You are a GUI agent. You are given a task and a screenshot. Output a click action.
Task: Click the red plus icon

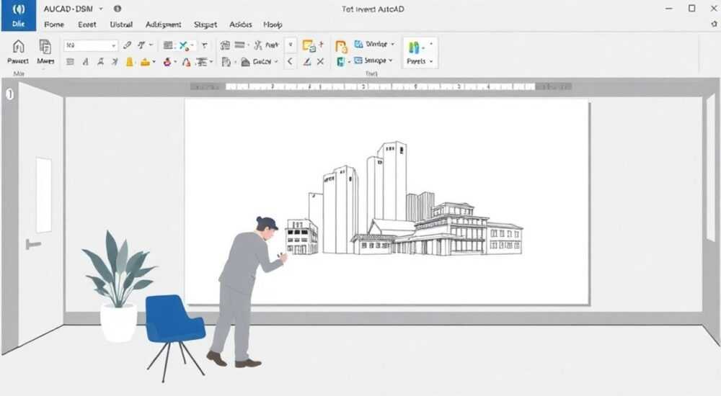[x=321, y=44]
